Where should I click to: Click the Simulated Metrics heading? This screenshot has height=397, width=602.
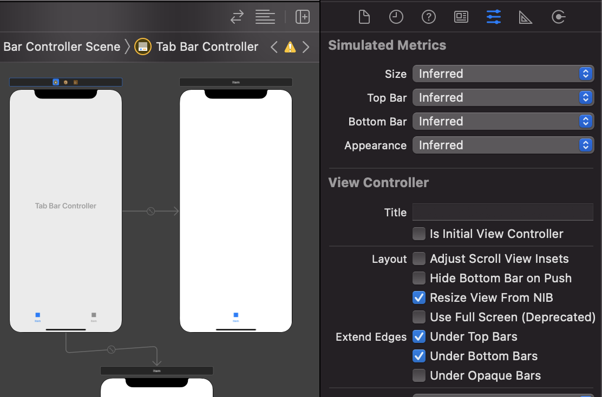click(387, 45)
